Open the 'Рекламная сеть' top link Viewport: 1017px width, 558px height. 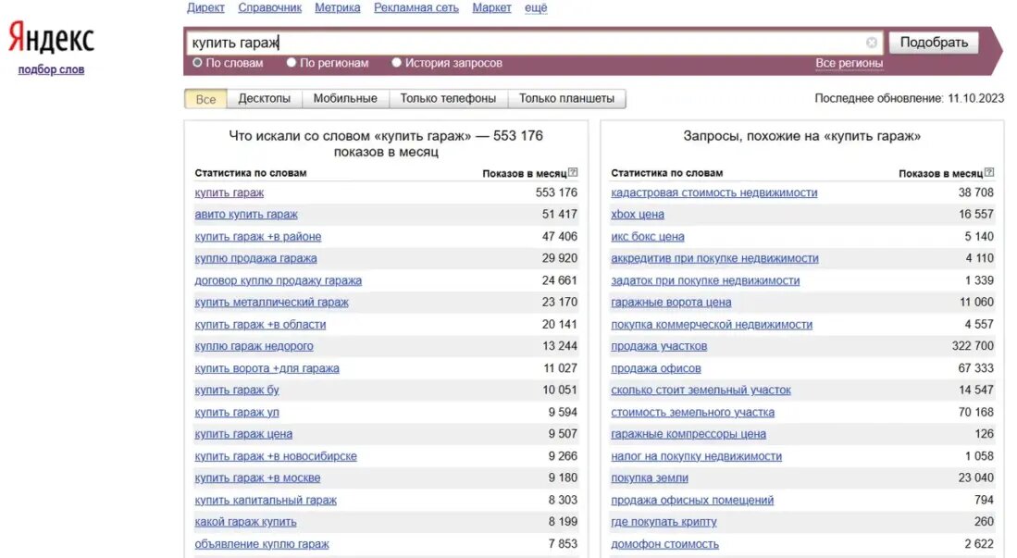coord(416,7)
